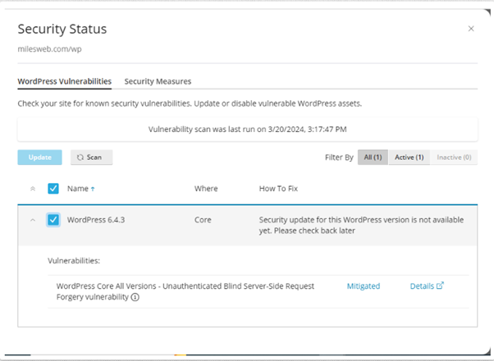Click the 'Core' cell
The image size is (494, 361).
203,220
